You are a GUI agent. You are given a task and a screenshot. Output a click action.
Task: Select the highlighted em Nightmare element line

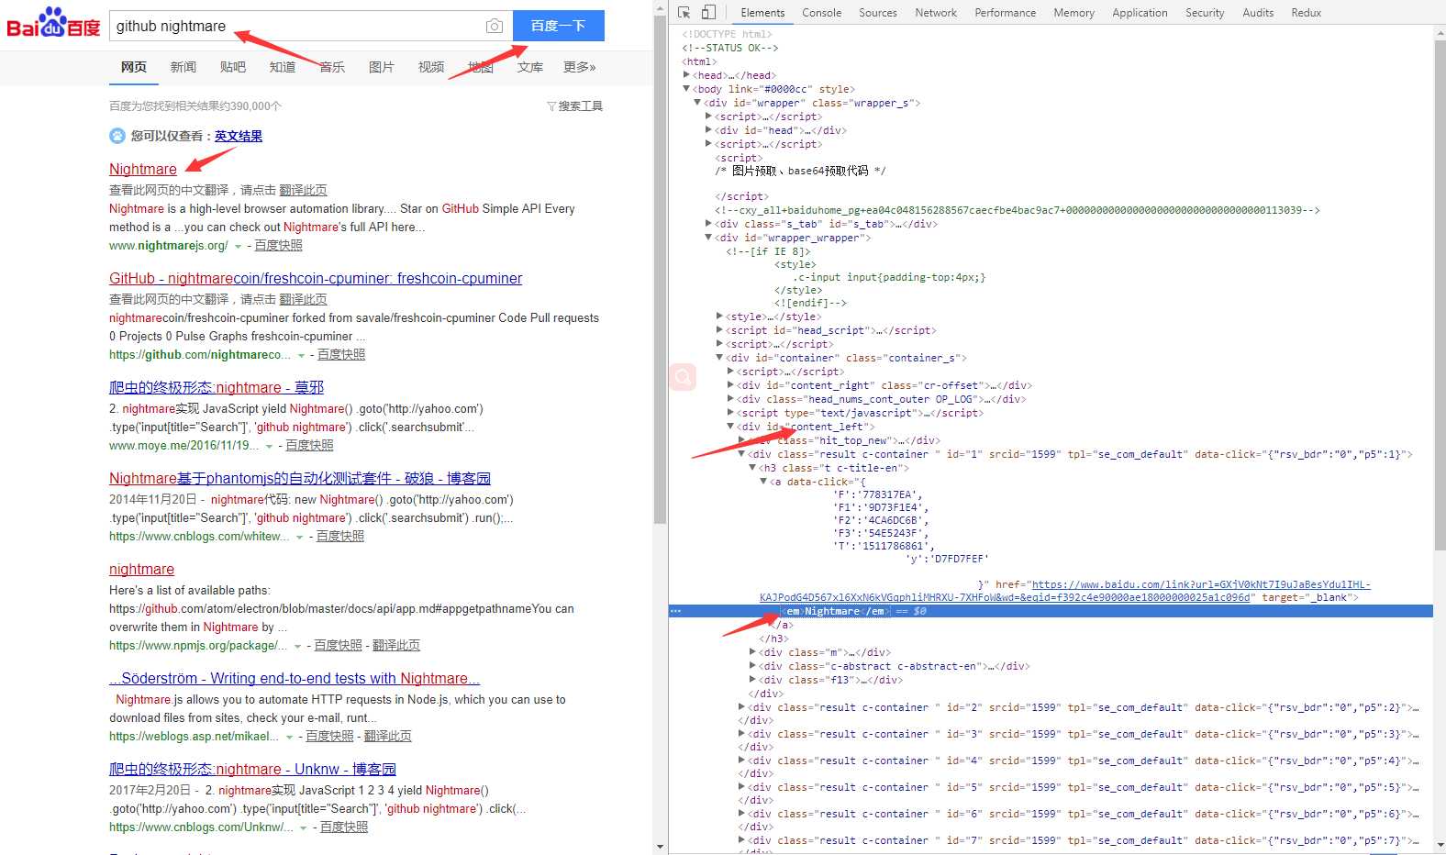1051,611
